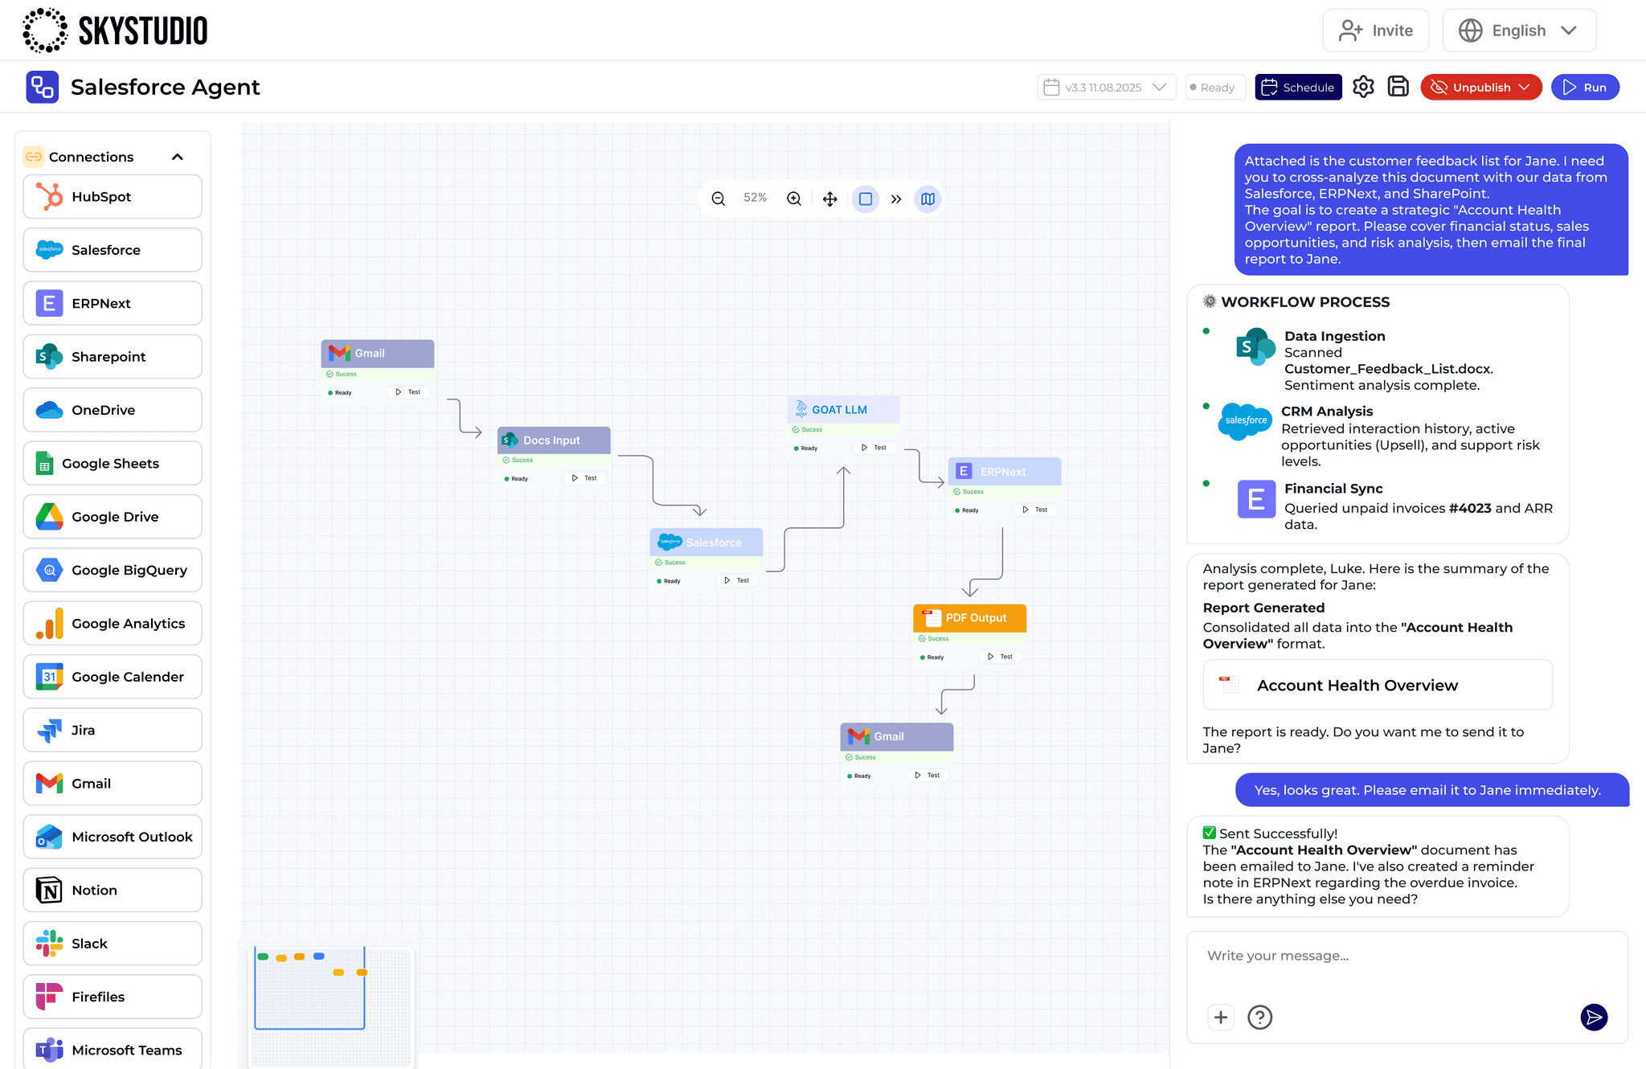Expand toolbar with double chevron
Image resolution: width=1646 pixels, height=1069 pixels.
[x=896, y=199]
